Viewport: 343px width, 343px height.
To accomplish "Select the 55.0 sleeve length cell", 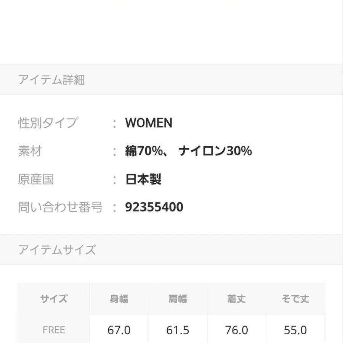I will click(x=295, y=330).
